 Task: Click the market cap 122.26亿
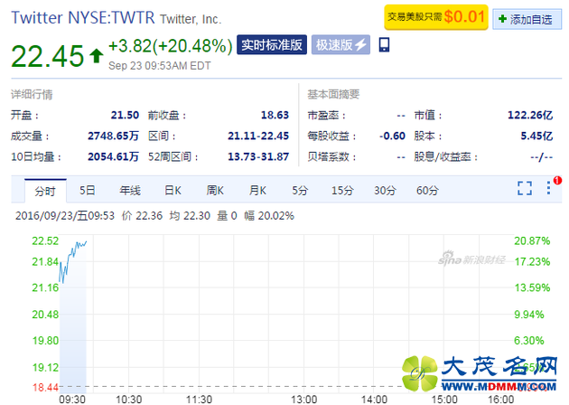tap(530, 115)
